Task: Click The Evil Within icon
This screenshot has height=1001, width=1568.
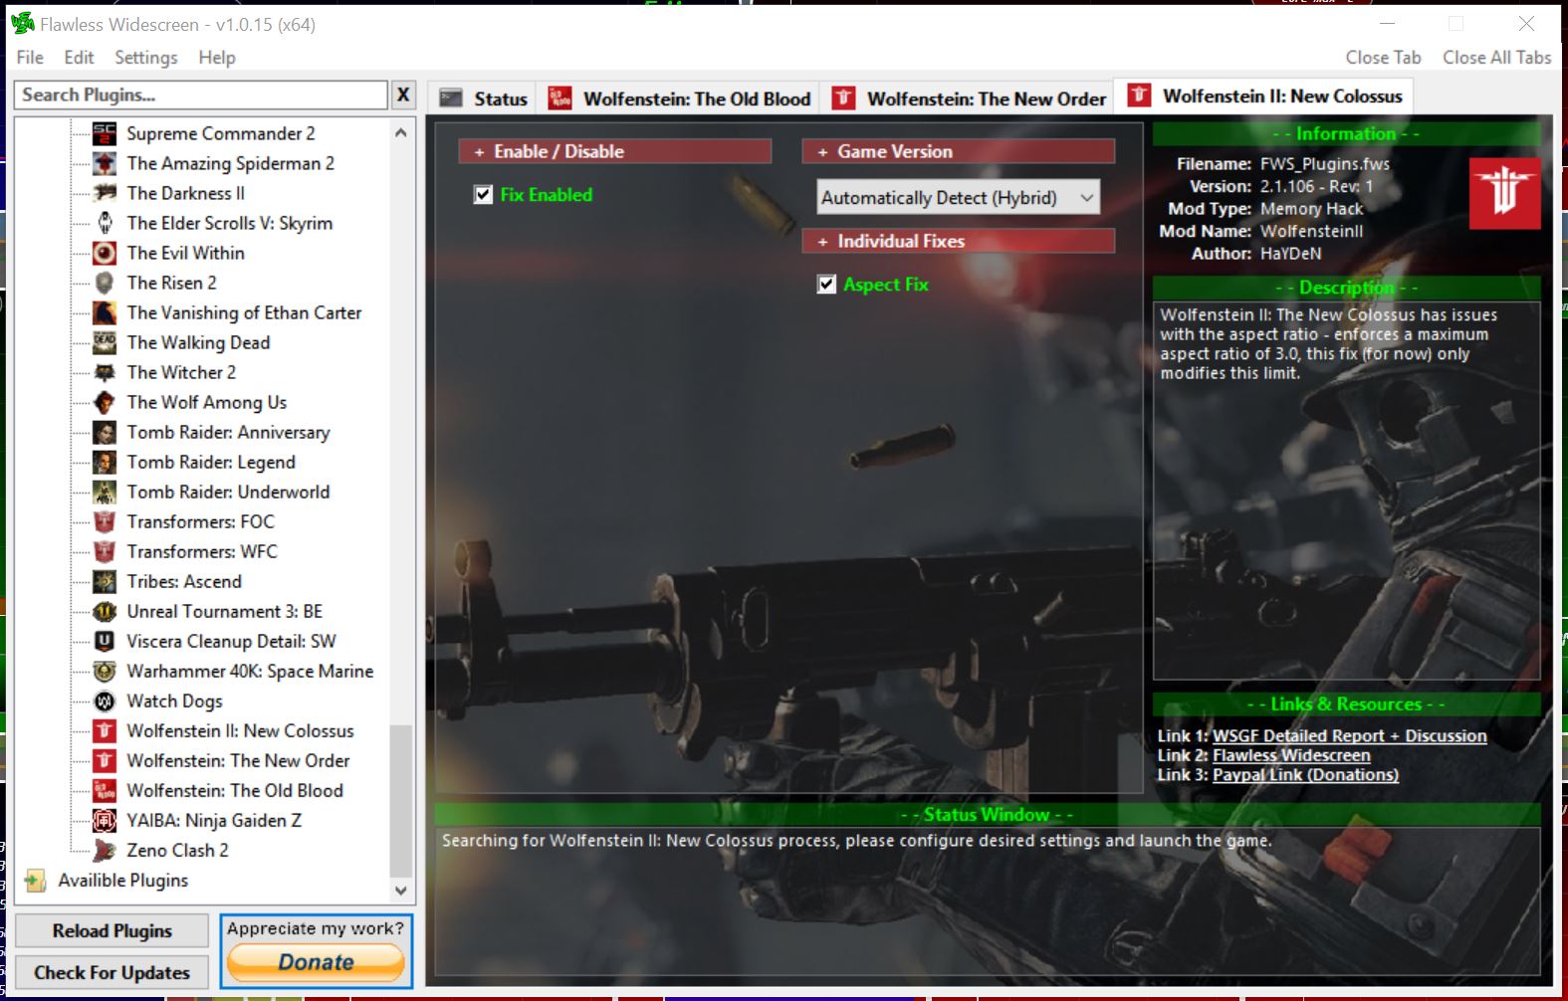Action: [105, 253]
